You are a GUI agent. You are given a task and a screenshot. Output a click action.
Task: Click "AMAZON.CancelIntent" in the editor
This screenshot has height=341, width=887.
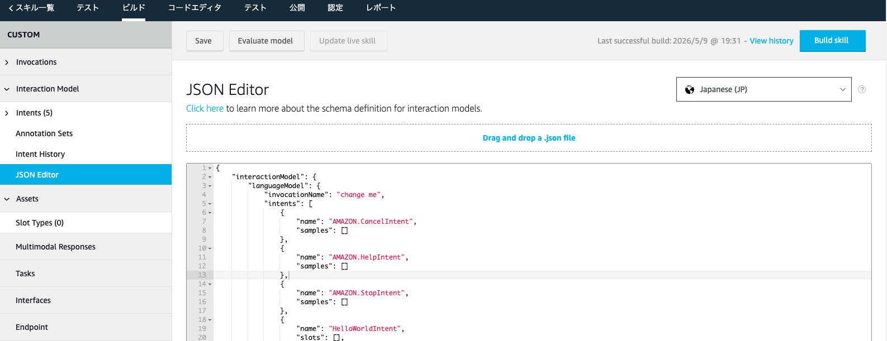click(x=371, y=222)
